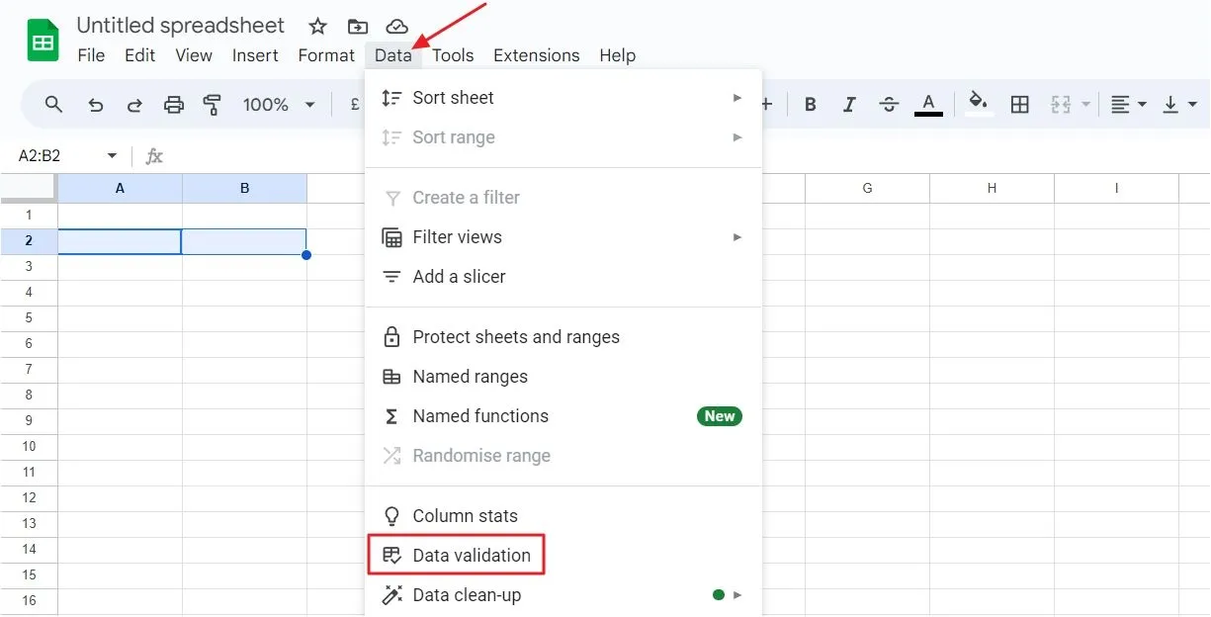Choose Filter views from menu

563,237
